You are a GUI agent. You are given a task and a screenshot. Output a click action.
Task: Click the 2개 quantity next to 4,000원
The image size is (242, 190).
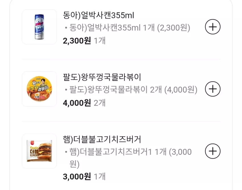click(x=100, y=103)
